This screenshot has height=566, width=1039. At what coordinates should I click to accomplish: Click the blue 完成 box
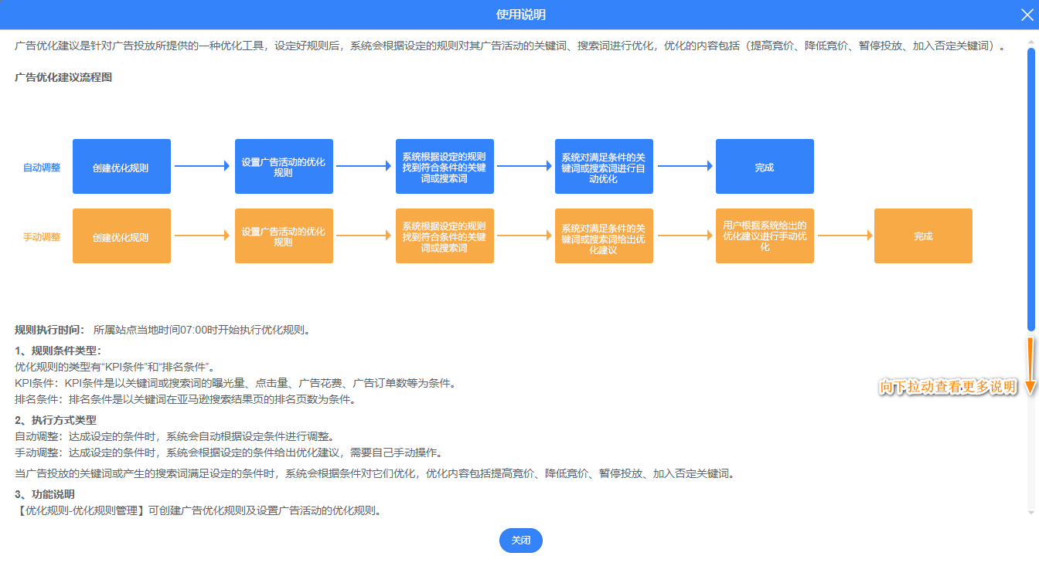765,167
